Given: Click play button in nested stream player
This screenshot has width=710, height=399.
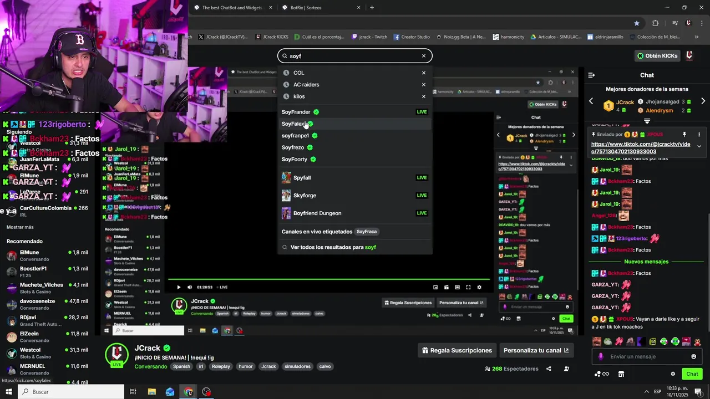Looking at the screenshot, I should [x=179, y=287].
